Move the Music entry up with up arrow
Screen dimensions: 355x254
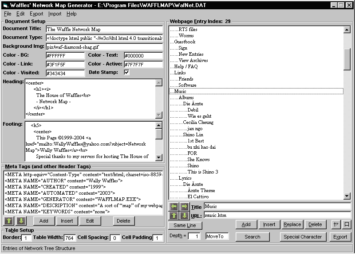pyautogui.click(x=174, y=216)
